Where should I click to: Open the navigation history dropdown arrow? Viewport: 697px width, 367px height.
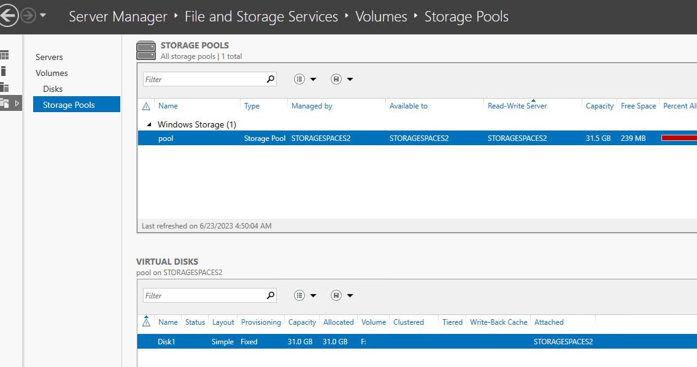43,16
